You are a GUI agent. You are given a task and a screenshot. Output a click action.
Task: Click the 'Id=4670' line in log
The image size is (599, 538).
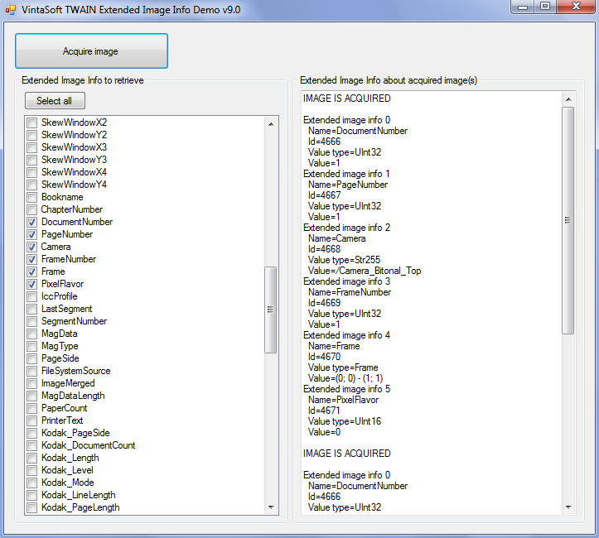pyautogui.click(x=324, y=357)
